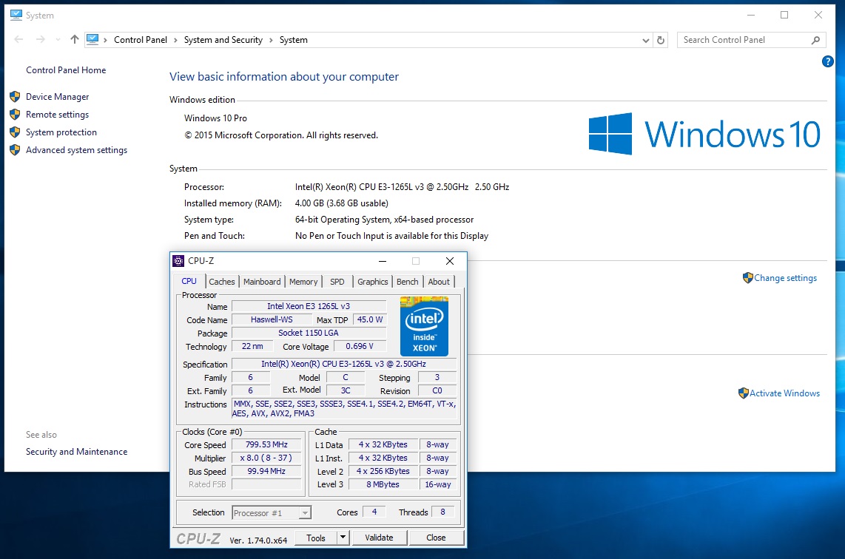The image size is (845, 559).
Task: Minimize the CPU-Z window
Action: (383, 261)
